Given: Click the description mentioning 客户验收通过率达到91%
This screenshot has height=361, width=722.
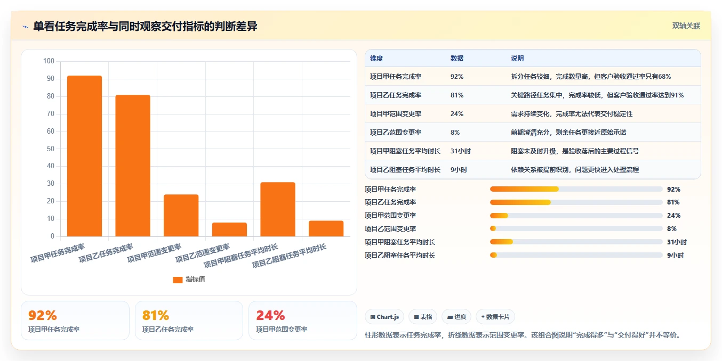Looking at the screenshot, I should 597,95.
